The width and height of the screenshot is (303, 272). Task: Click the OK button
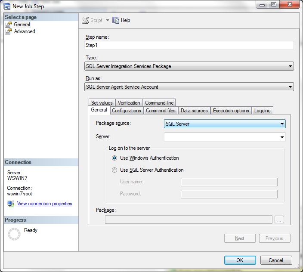click(240, 260)
